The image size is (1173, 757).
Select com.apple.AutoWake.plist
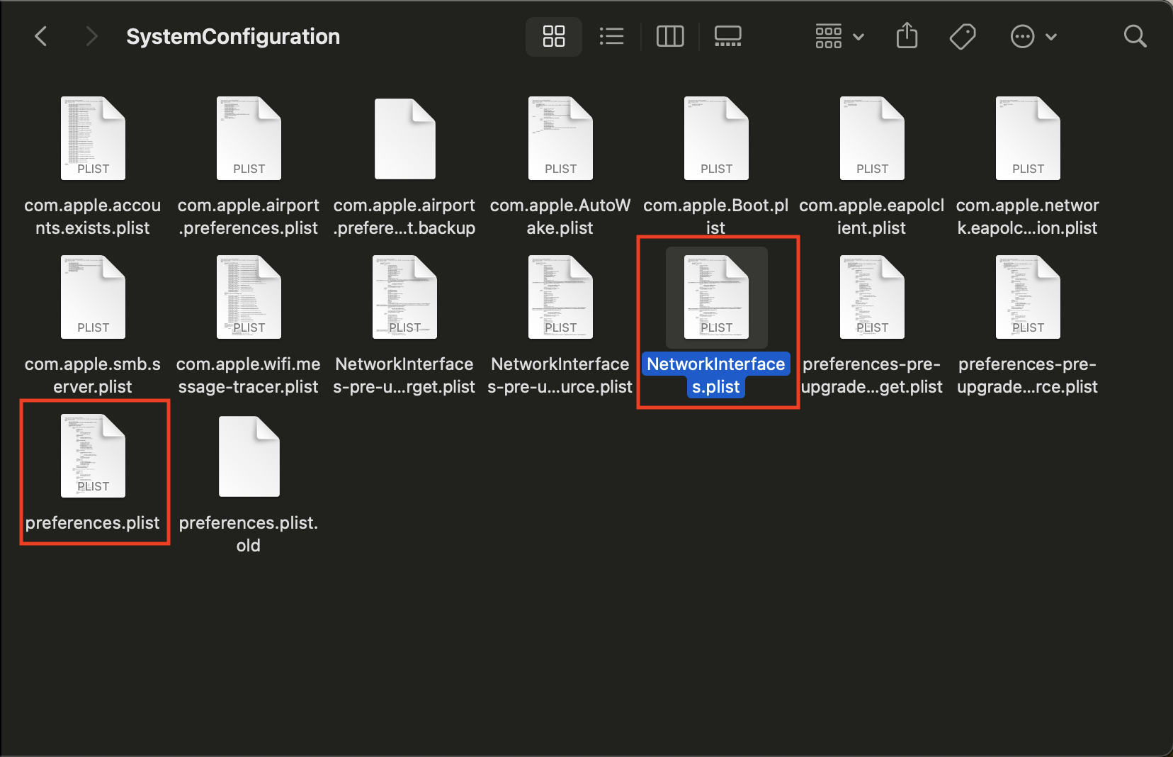(x=560, y=138)
